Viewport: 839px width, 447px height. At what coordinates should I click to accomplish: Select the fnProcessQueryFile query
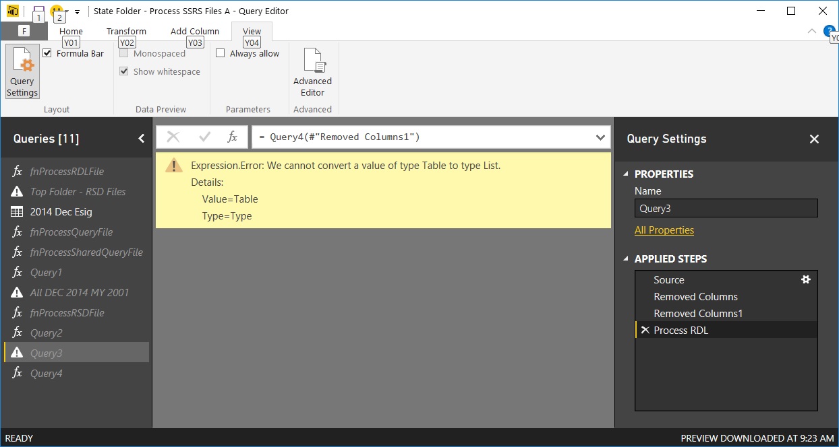[x=76, y=232]
